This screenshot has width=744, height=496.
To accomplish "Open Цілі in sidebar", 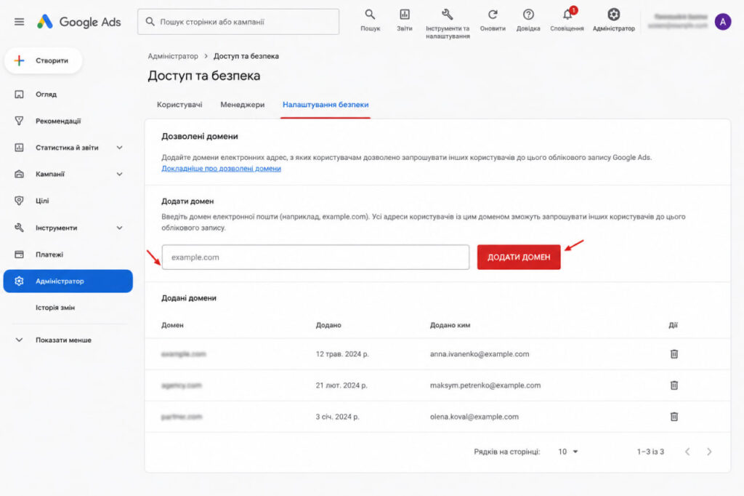I will [x=41, y=201].
